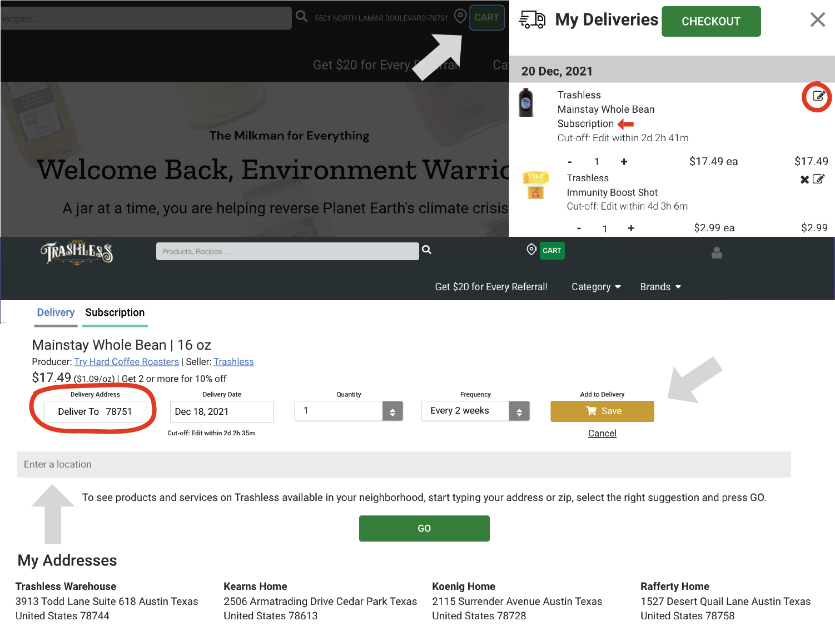
Task: Click the edit icon for Mainstay Whole Bean
Action: (x=818, y=96)
